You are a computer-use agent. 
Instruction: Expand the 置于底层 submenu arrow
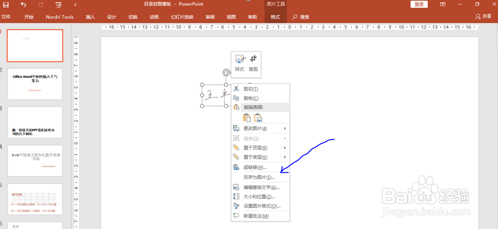tap(285, 157)
